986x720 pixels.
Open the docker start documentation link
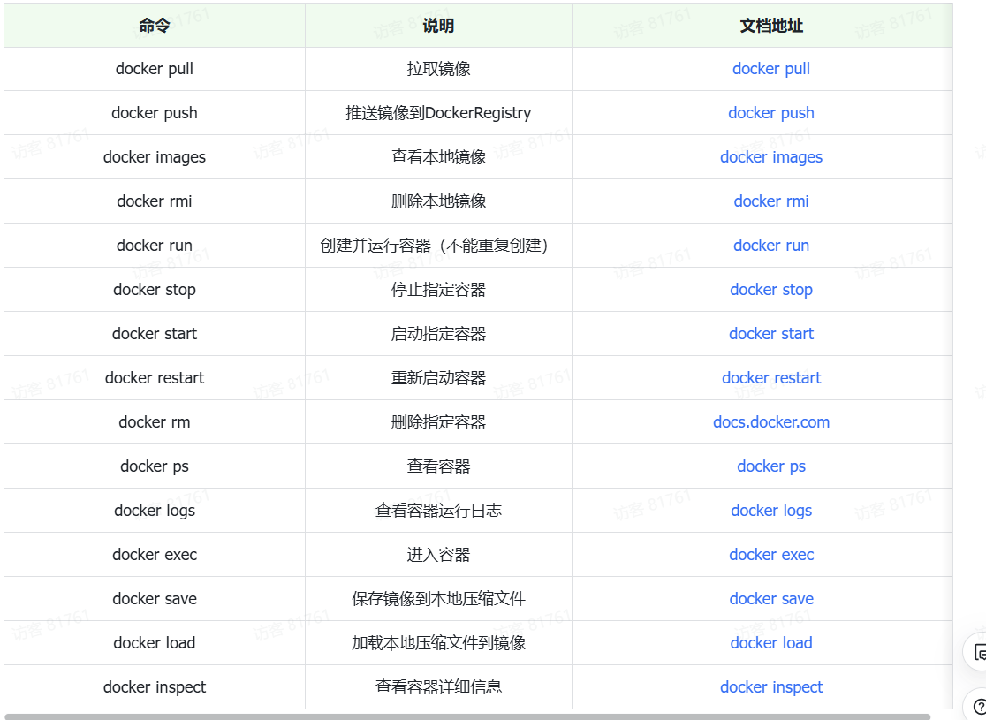coord(771,333)
